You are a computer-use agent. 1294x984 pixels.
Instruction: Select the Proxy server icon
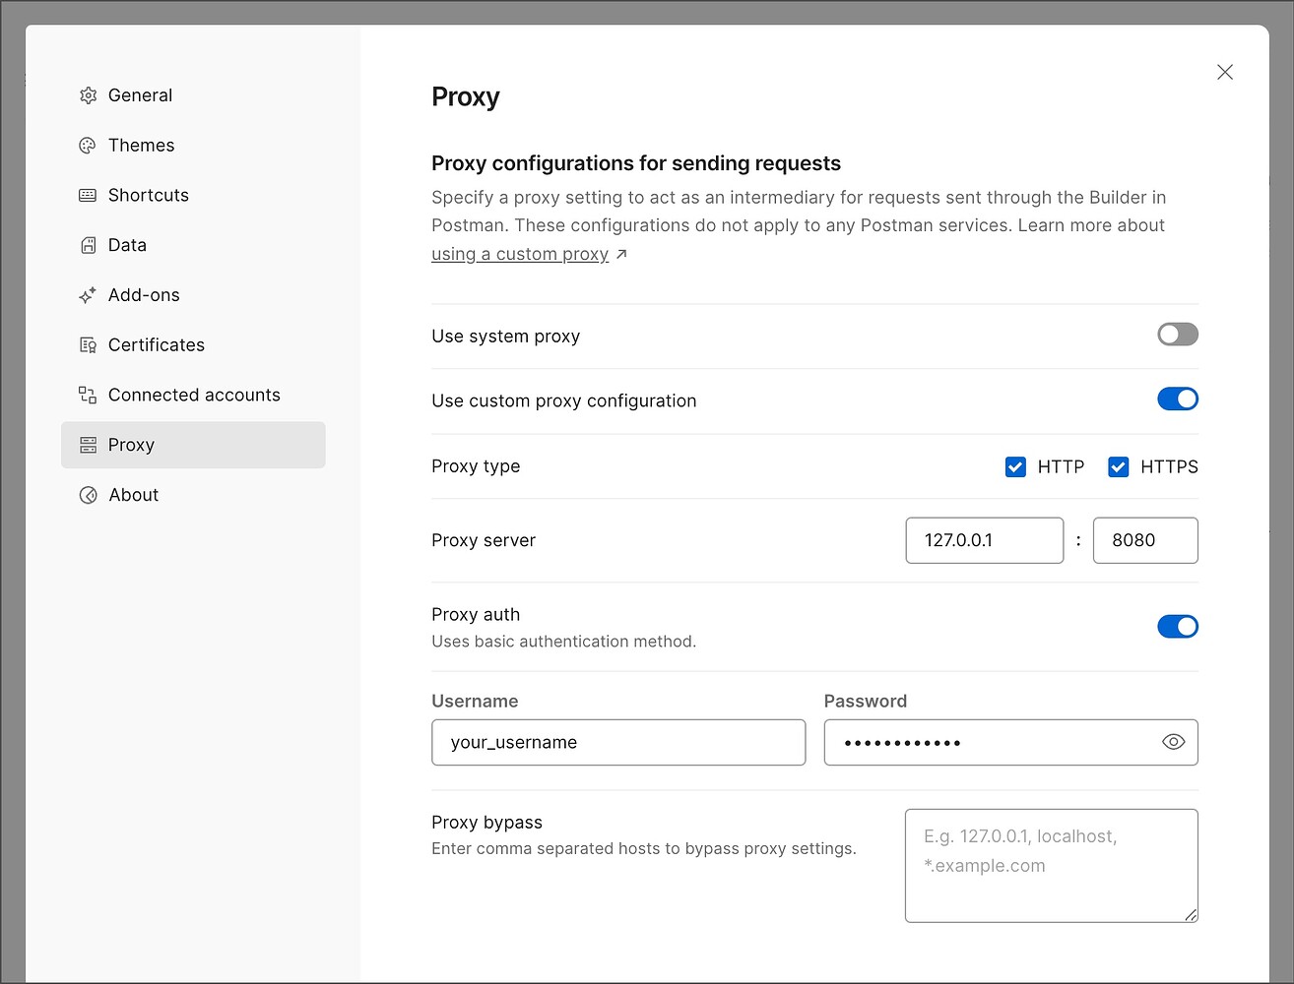(88, 445)
